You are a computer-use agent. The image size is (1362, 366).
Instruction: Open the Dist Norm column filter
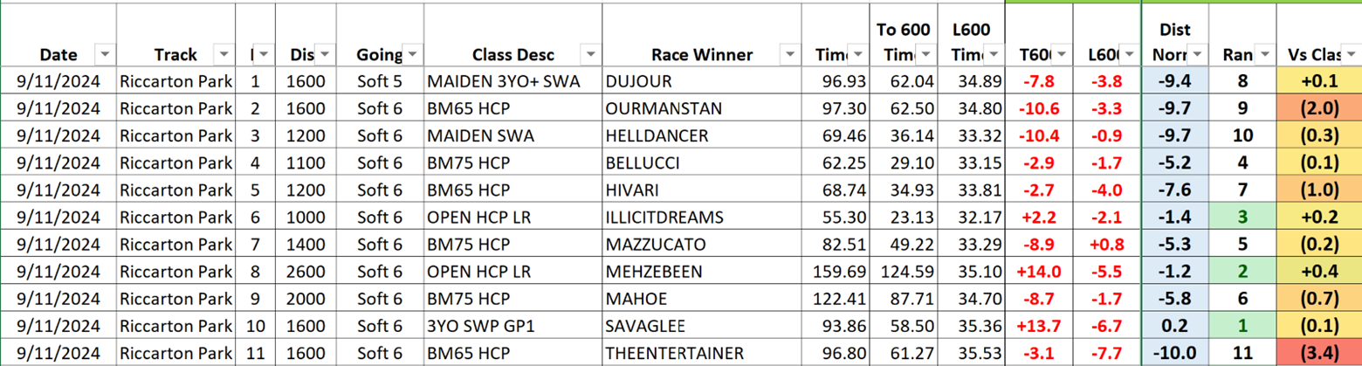click(x=1196, y=54)
